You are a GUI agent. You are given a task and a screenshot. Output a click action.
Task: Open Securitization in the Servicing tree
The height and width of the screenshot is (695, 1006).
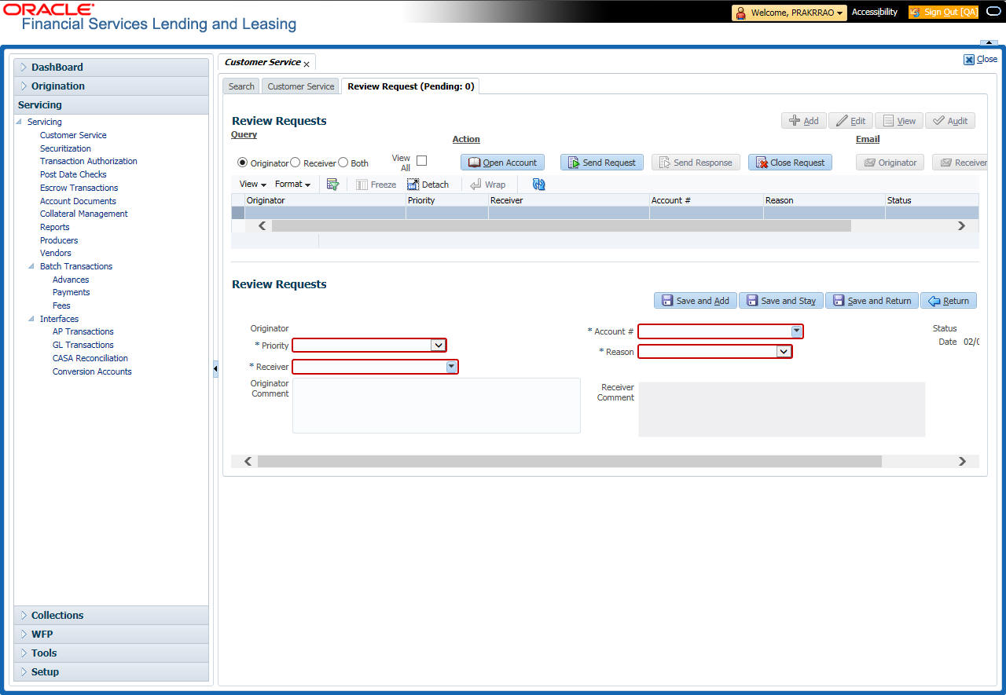(x=65, y=148)
